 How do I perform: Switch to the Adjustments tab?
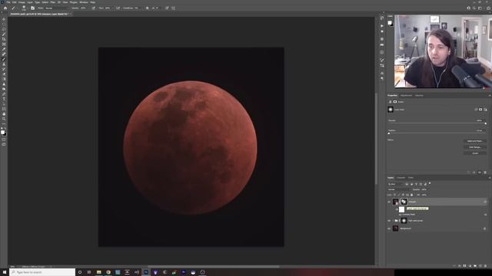tap(406, 95)
